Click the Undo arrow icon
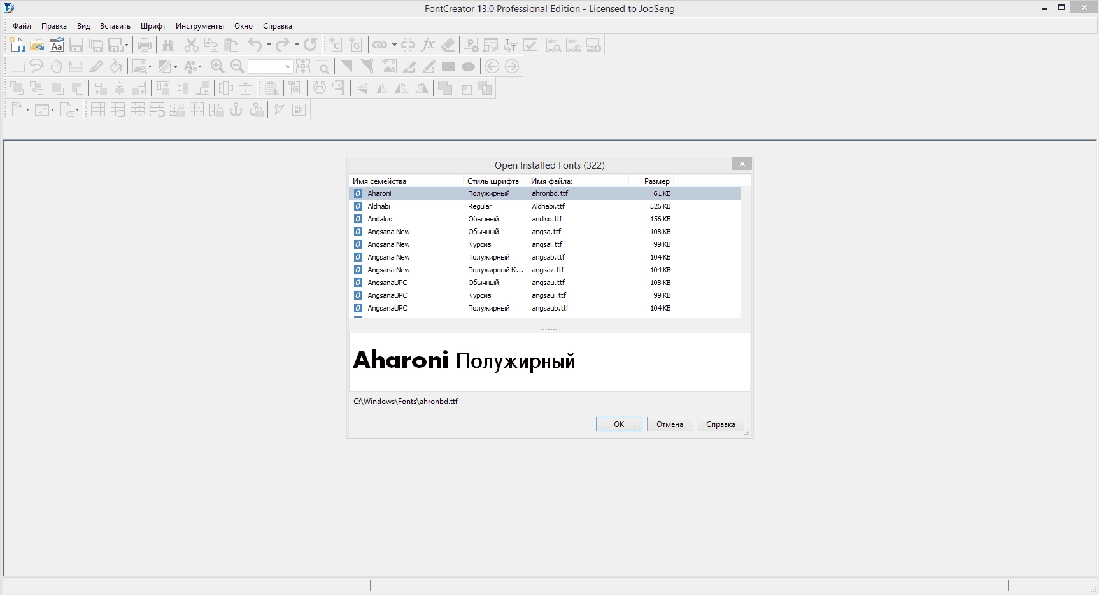The height and width of the screenshot is (595, 1099). (255, 45)
